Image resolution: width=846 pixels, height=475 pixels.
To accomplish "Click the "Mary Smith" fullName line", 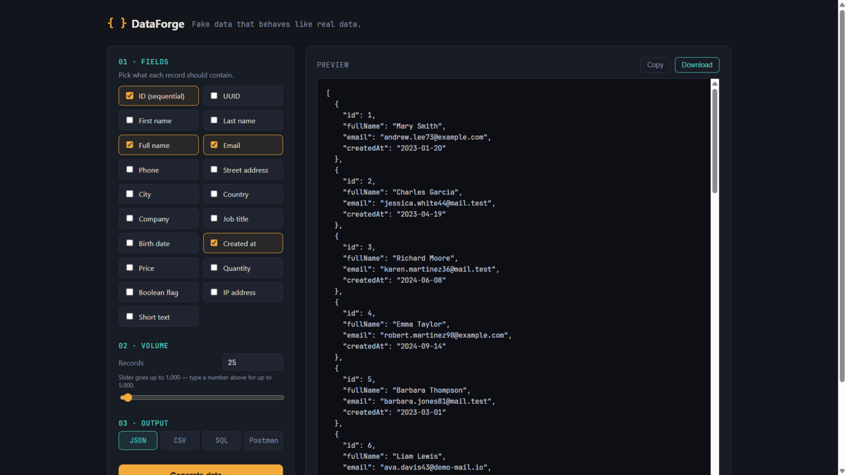I will [x=394, y=126].
